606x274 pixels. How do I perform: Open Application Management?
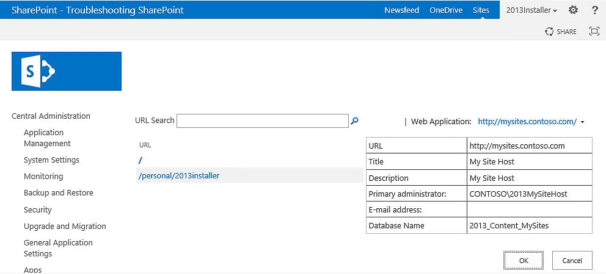pyautogui.click(x=47, y=138)
